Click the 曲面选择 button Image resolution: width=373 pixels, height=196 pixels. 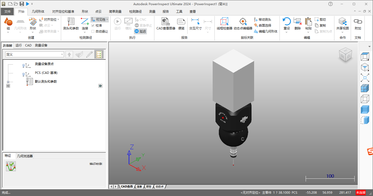point(262,25)
